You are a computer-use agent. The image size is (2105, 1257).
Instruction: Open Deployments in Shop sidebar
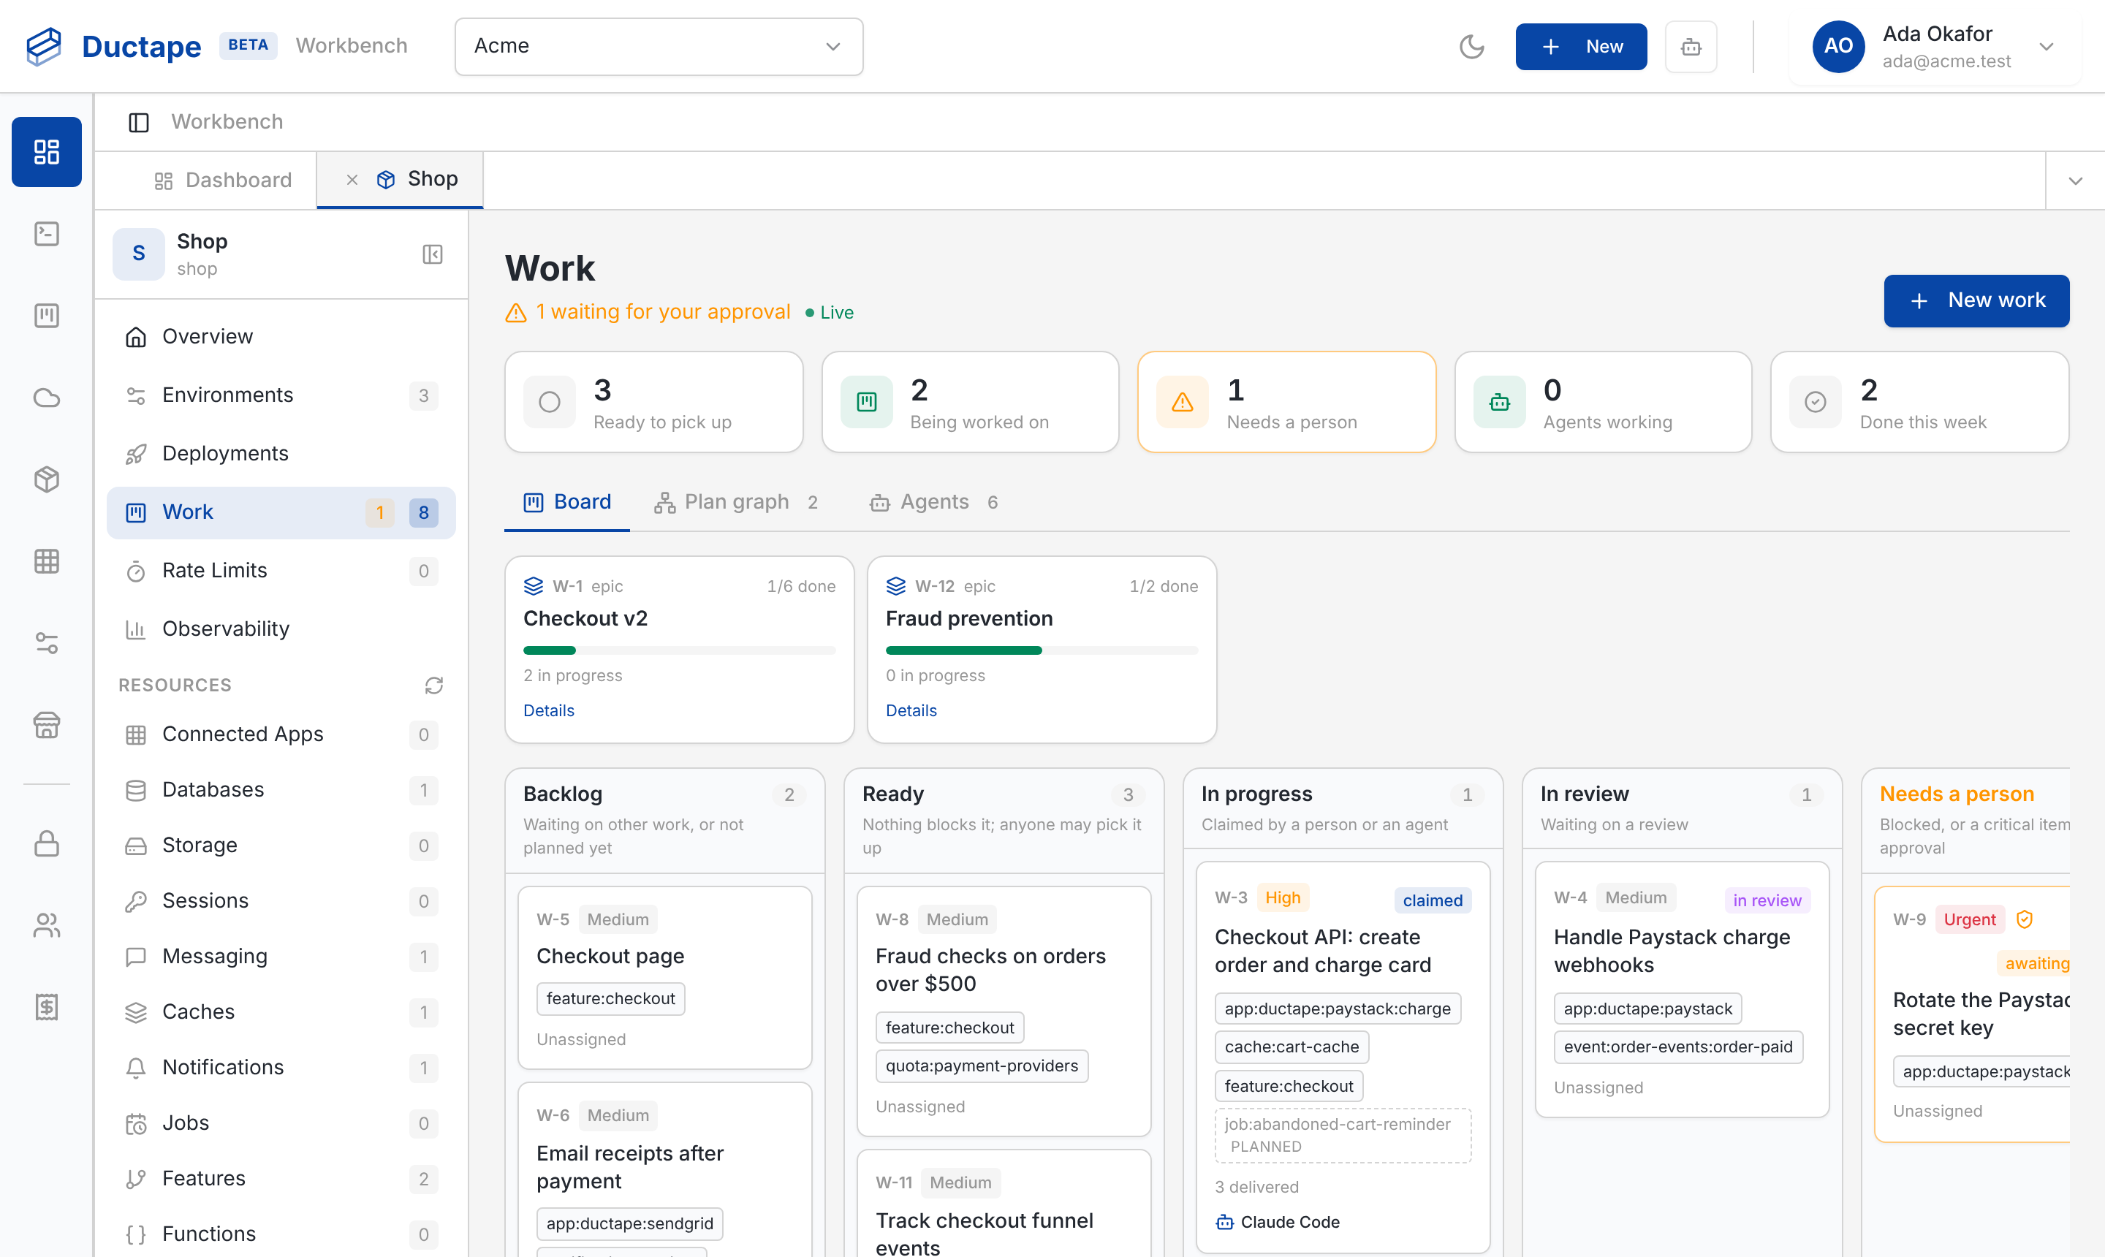(x=281, y=454)
